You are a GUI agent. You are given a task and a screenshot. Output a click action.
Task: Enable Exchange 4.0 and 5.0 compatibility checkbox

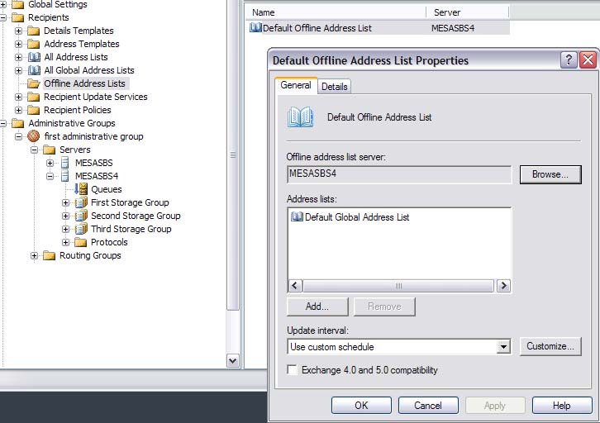293,370
